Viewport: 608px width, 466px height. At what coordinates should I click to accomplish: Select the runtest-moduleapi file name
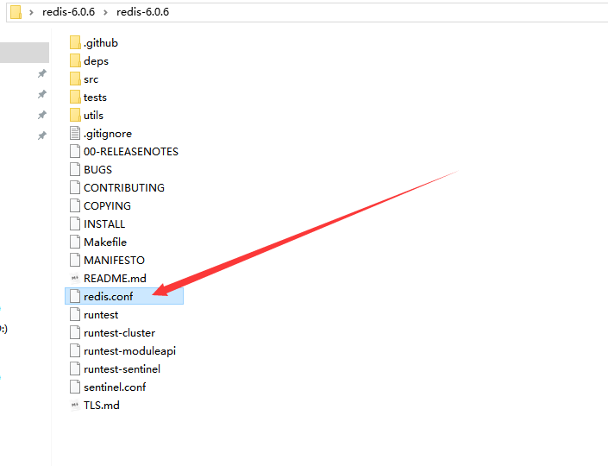click(130, 351)
